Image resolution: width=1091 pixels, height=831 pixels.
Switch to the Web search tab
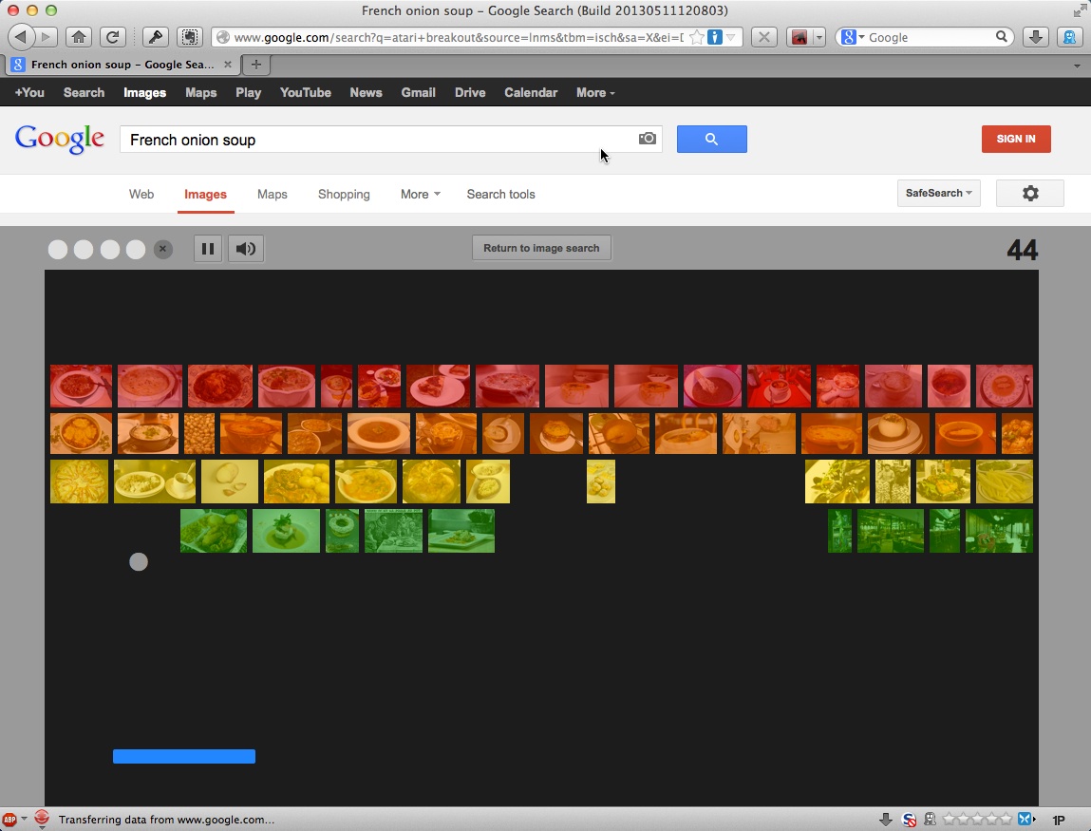point(141,194)
